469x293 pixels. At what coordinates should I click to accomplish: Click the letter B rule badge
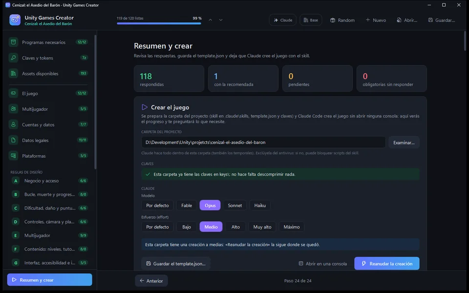(16, 194)
